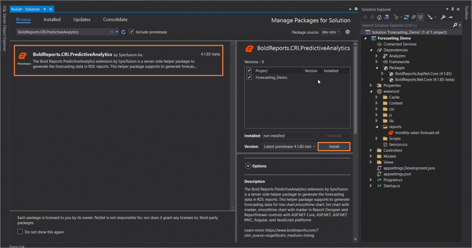Click the class view hierarchy icon
The image size is (472, 248).
(x=430, y=17)
